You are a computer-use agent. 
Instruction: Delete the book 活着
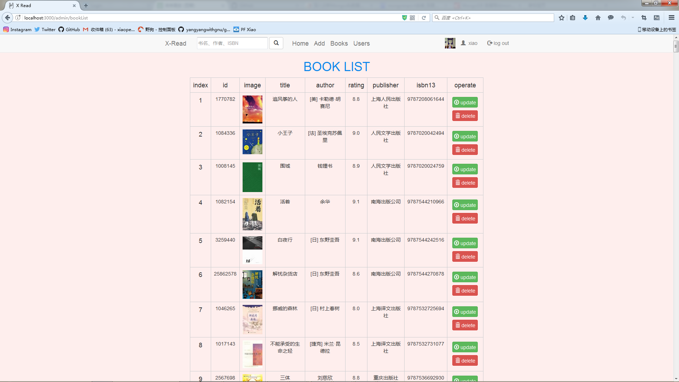click(x=465, y=218)
